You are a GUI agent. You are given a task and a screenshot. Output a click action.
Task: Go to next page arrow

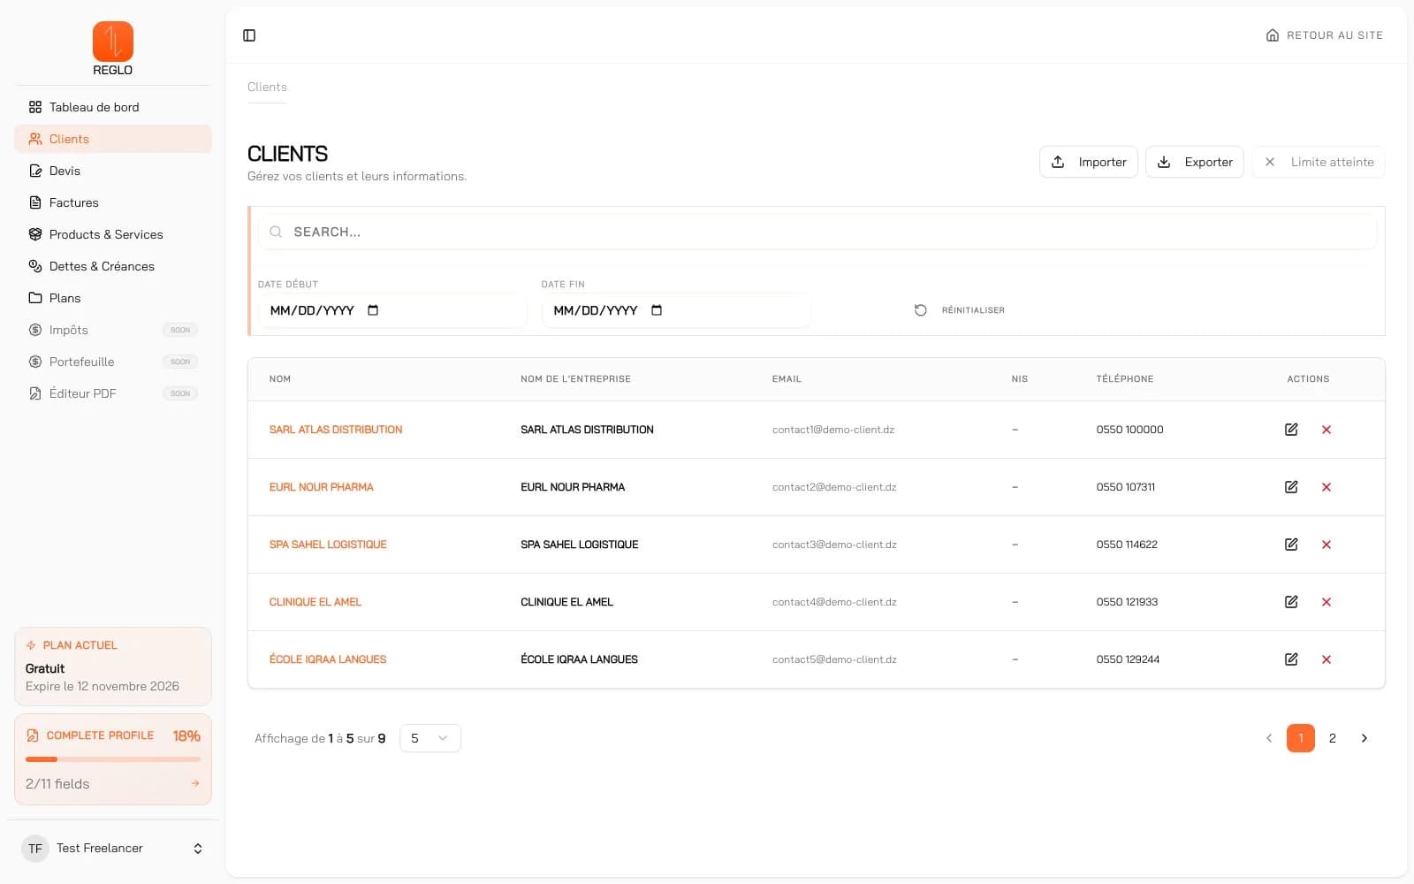tap(1365, 738)
